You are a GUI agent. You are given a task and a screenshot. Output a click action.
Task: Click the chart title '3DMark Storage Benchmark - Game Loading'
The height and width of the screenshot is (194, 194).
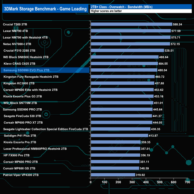pyautogui.click(x=45, y=9)
